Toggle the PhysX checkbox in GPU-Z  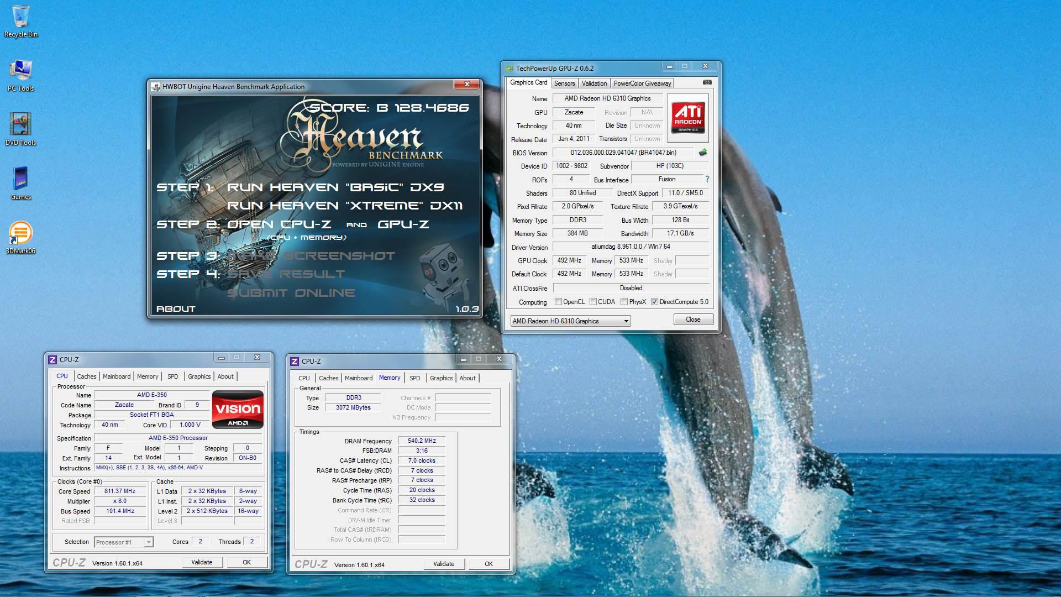click(624, 302)
